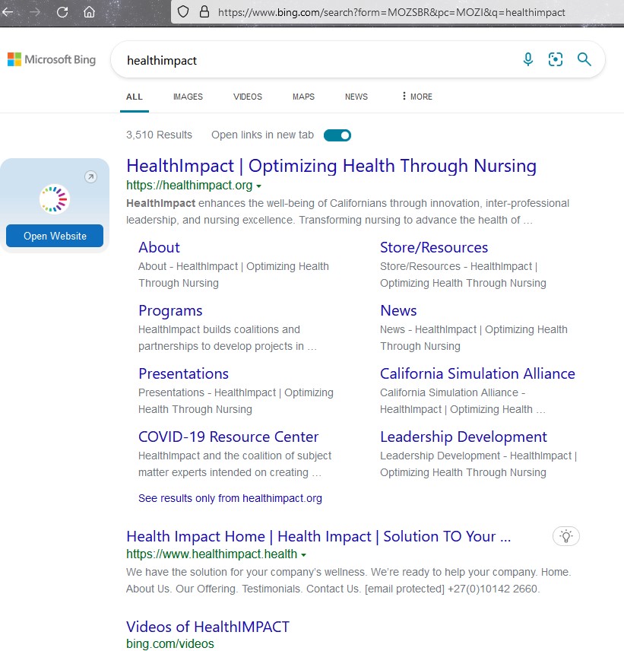Open the California Simulation Alliance link
This screenshot has height=651, width=624.
point(477,373)
